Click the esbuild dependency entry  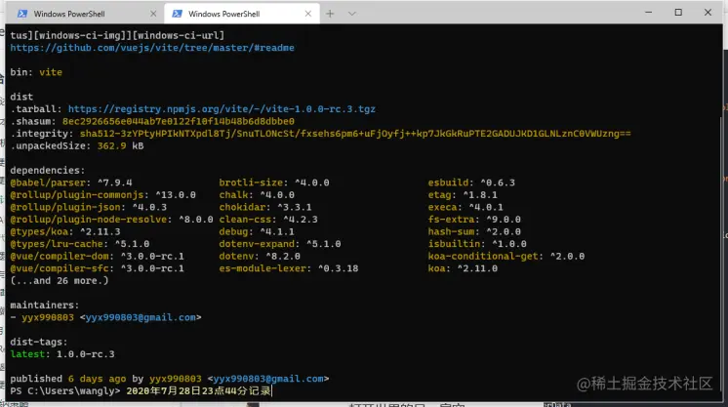[471, 183]
